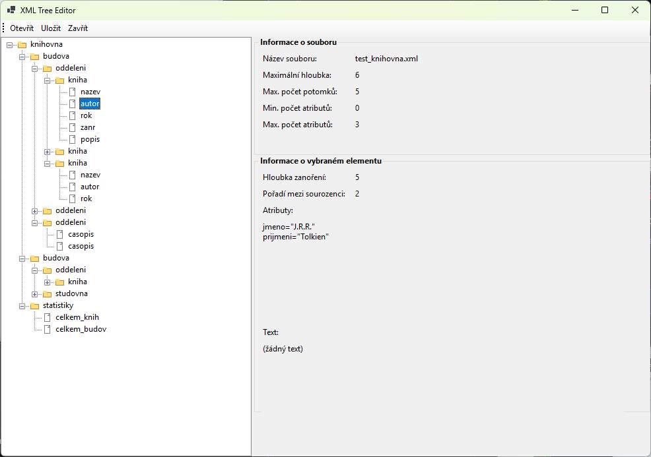Viewport: 651px width, 457px height.
Task: Collapse the knihovna root node
Action: [x=10, y=44]
